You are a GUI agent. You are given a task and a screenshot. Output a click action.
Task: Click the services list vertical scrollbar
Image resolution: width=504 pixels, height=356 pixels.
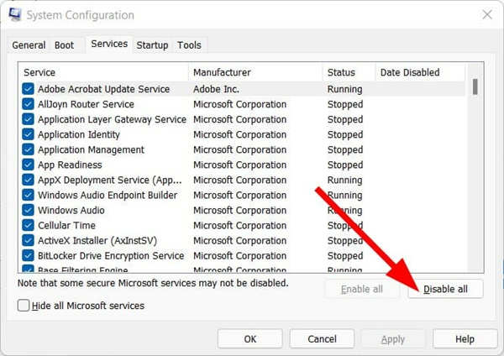tap(475, 168)
